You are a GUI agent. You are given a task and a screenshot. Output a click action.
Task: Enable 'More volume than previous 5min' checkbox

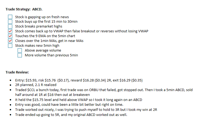[x=20, y=55]
